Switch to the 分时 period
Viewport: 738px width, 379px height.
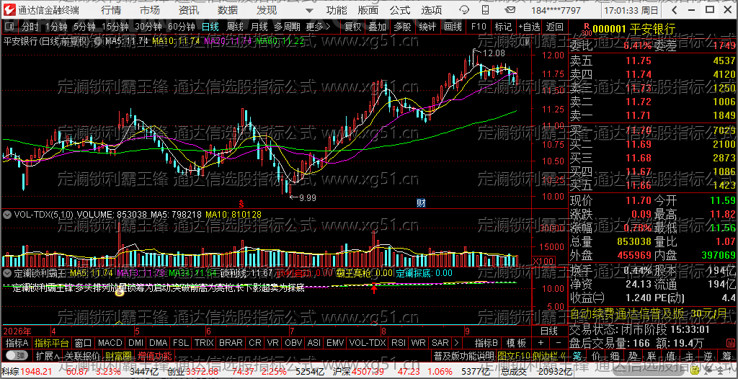point(30,27)
